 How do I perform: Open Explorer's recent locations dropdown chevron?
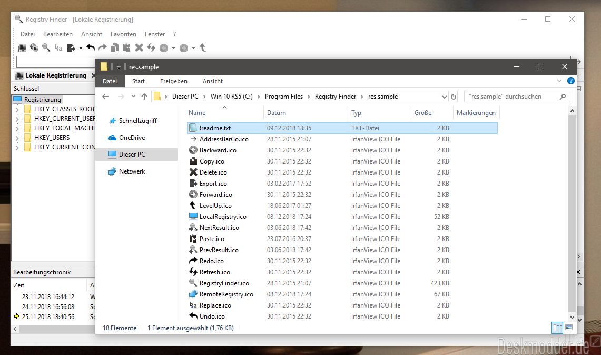pos(133,97)
